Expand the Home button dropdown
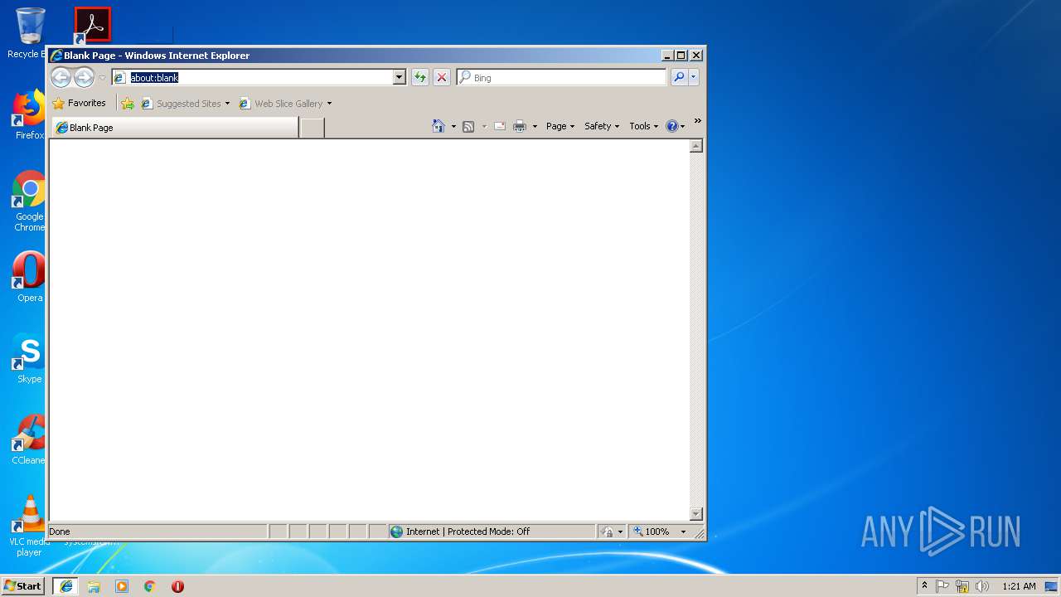The width and height of the screenshot is (1061, 597). (x=453, y=126)
